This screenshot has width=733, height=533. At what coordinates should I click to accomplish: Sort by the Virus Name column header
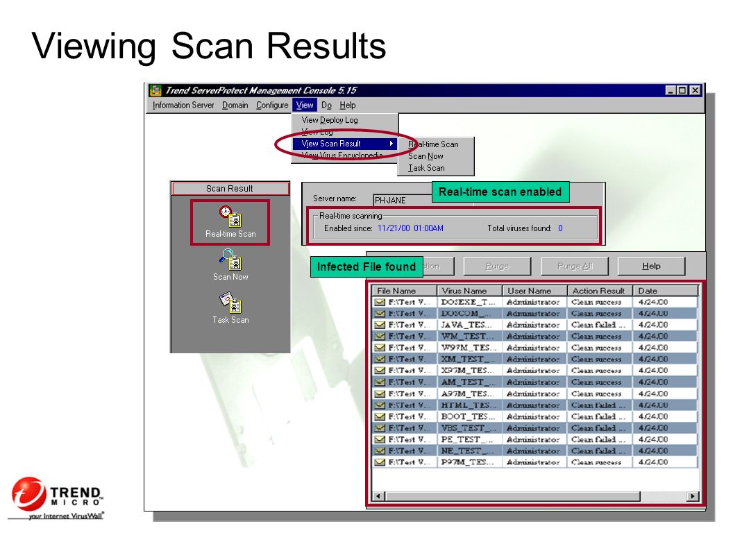coord(470,291)
